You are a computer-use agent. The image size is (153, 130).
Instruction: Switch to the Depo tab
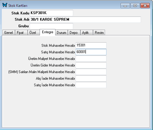(x=74, y=33)
